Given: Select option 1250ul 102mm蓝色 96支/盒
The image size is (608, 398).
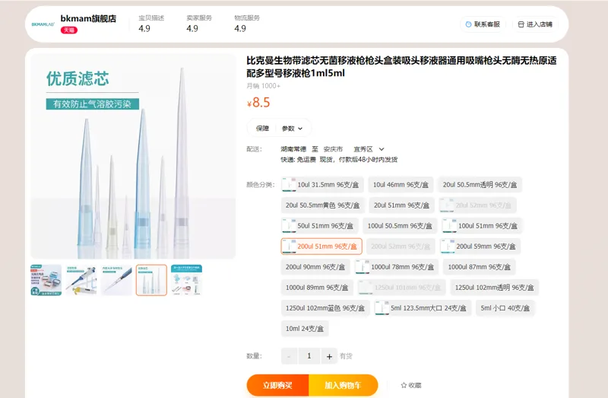Looking at the screenshot, I should click(x=325, y=308).
